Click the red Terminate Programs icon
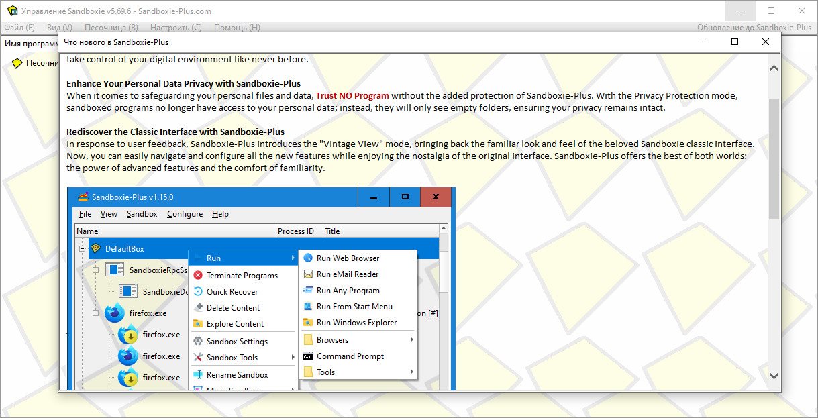The width and height of the screenshot is (818, 418). click(x=198, y=275)
